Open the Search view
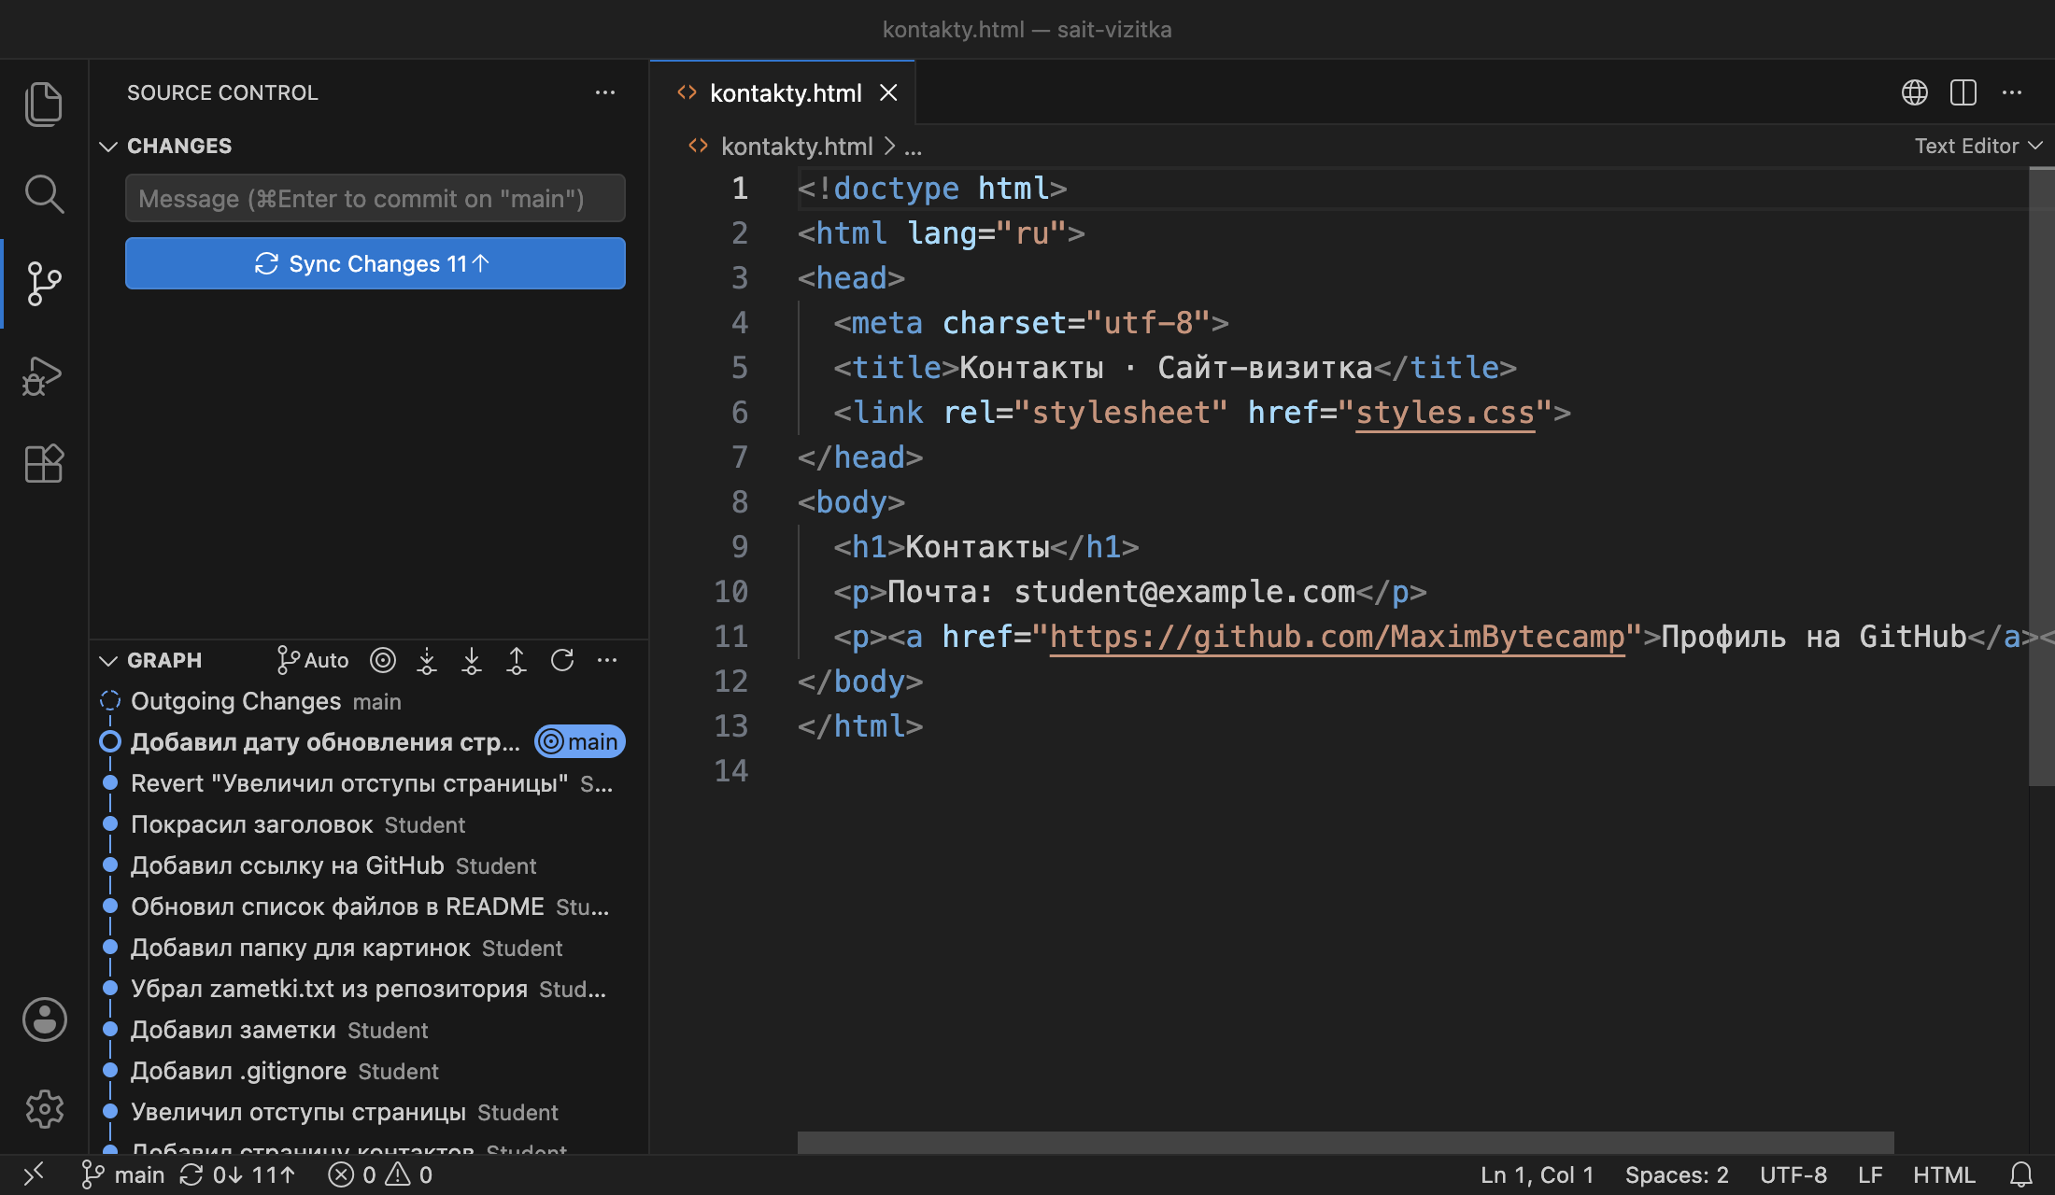The height and width of the screenshot is (1195, 2055). [44, 193]
